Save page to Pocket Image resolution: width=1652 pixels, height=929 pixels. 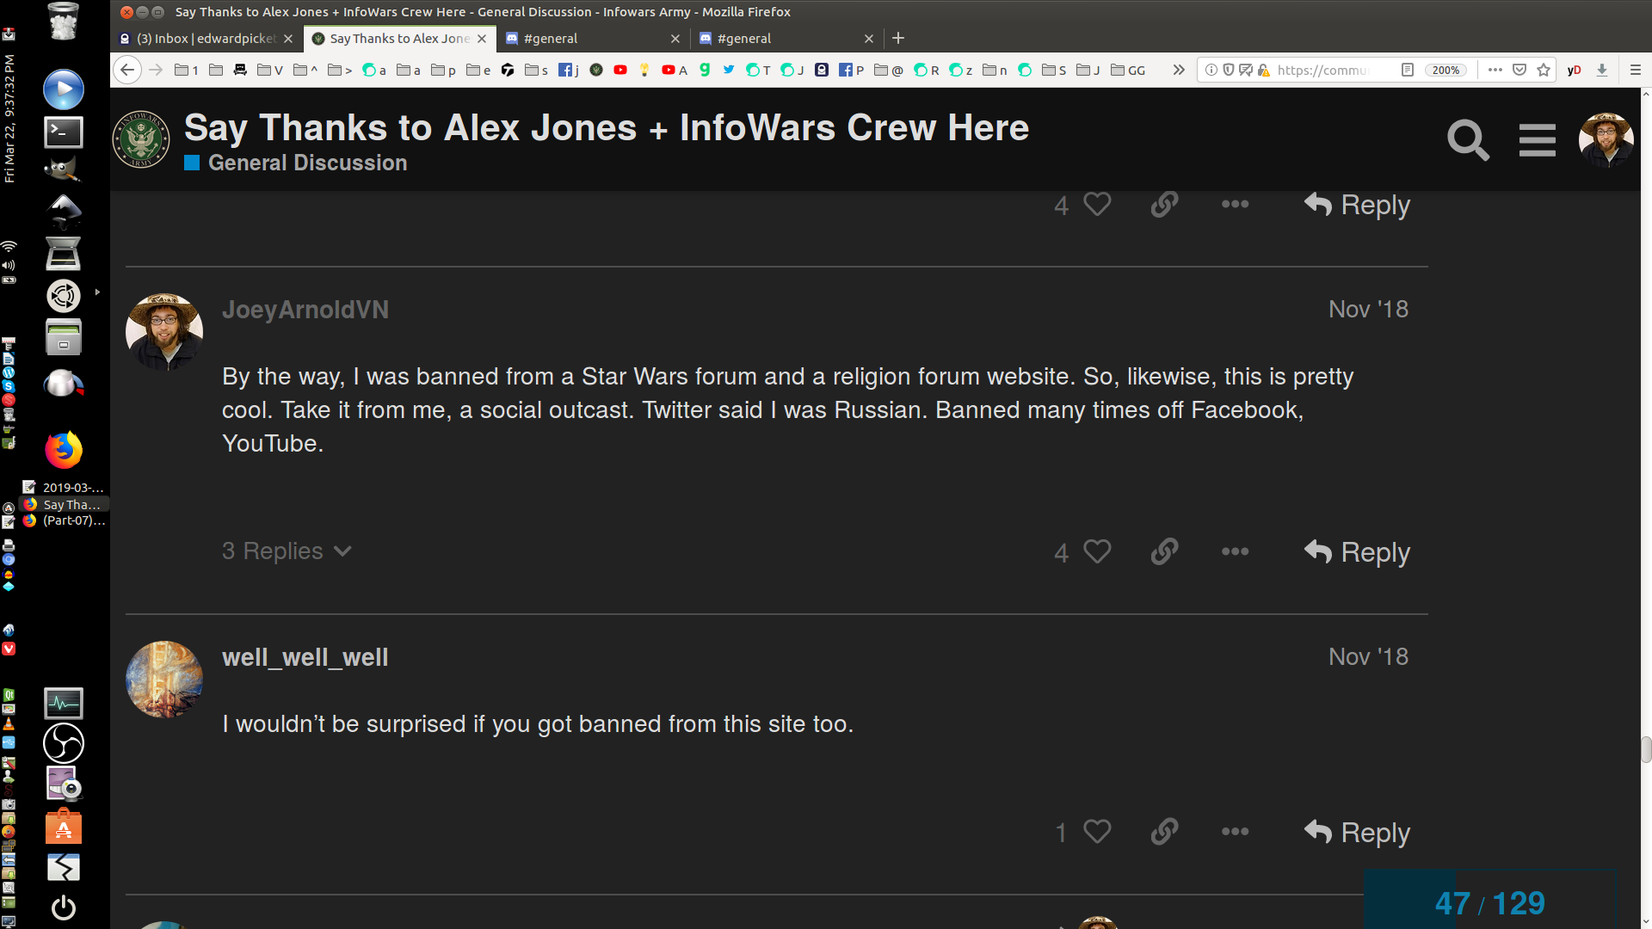(1519, 70)
